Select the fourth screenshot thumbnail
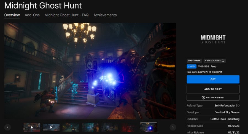Screen dimensions: 248x134 90,127
